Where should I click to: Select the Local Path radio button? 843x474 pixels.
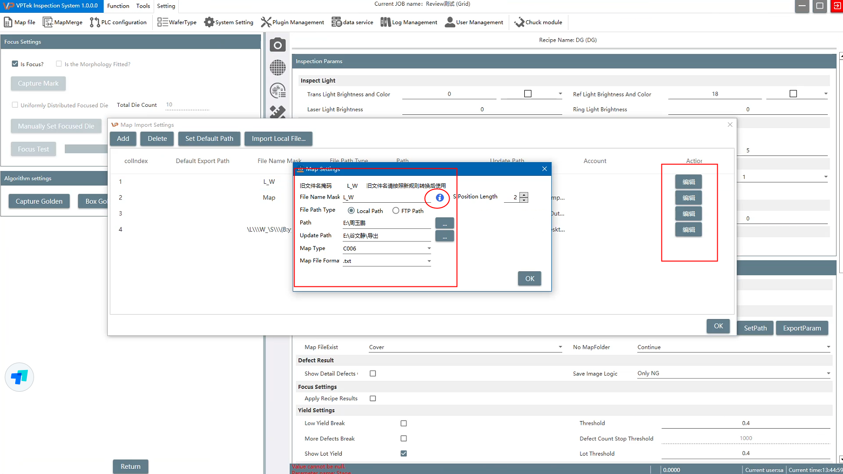(351, 211)
